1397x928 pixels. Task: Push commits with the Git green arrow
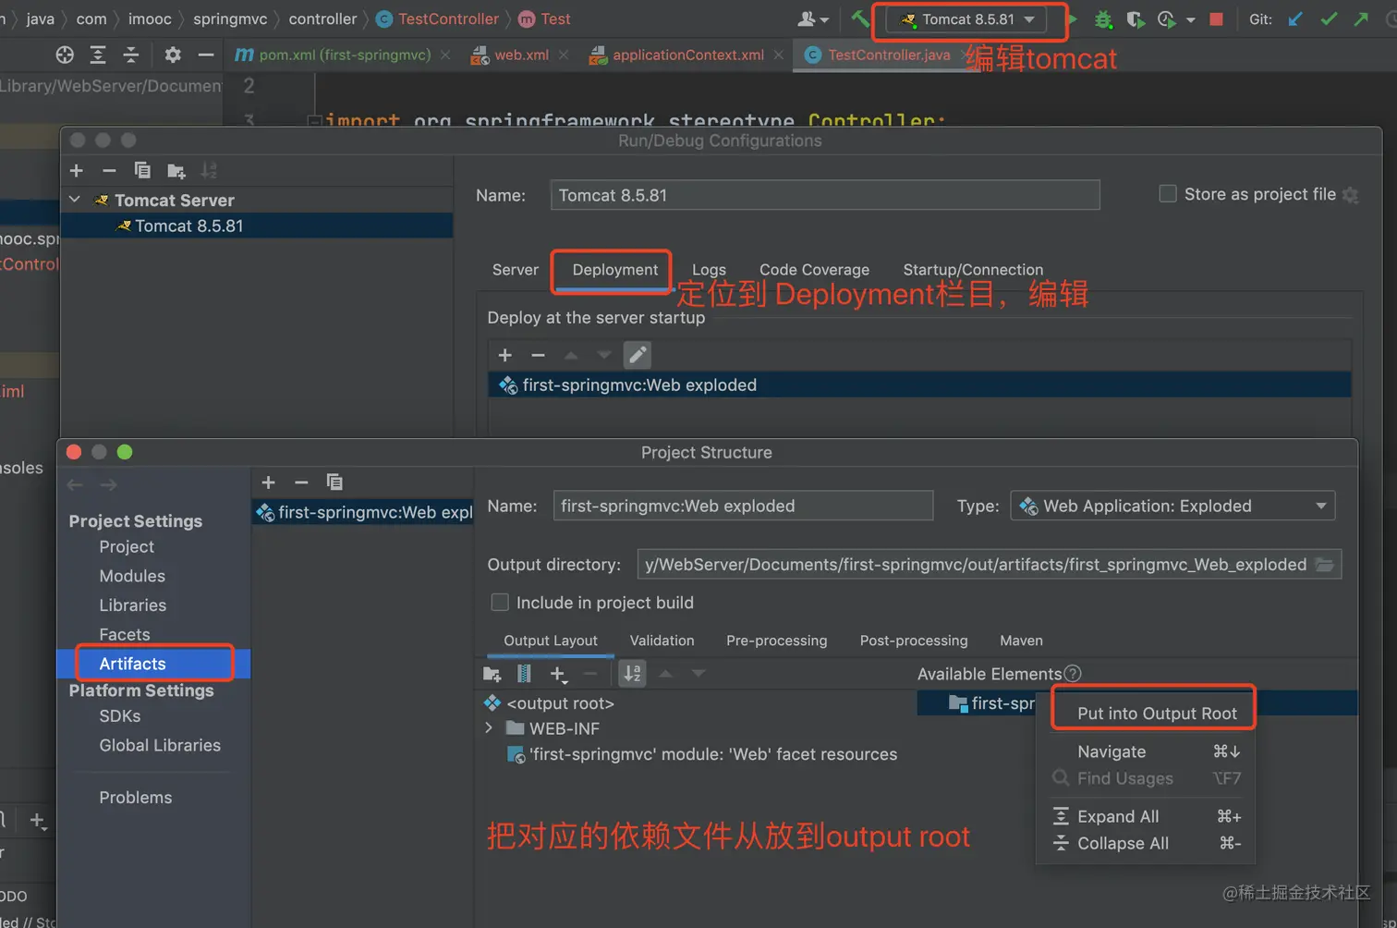(1361, 18)
